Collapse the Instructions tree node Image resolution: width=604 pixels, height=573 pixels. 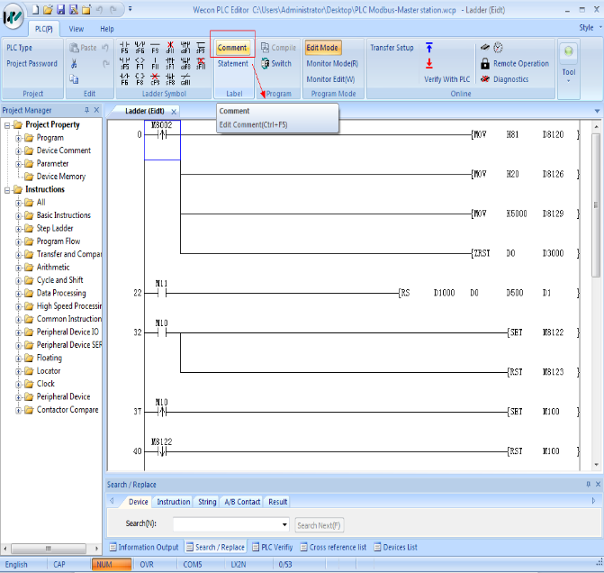click(7, 190)
